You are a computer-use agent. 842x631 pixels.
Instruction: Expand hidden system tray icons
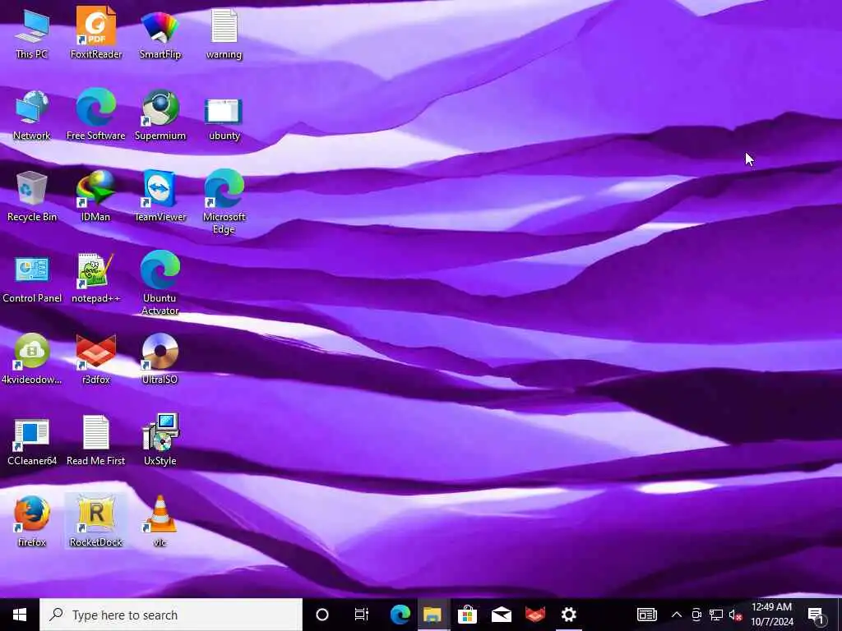pyautogui.click(x=677, y=615)
